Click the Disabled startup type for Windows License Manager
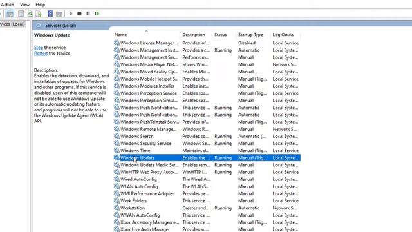The height and width of the screenshot is (232, 412). (x=247, y=43)
